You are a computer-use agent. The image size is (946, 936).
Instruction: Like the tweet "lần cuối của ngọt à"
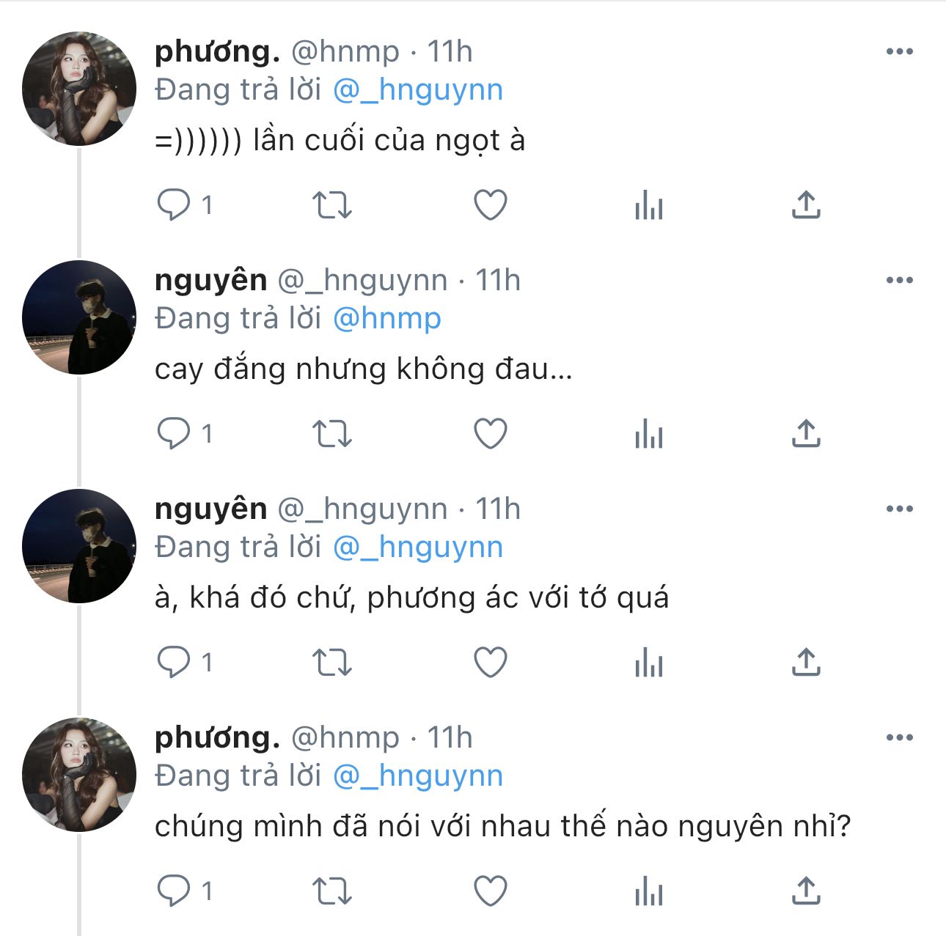(x=491, y=205)
